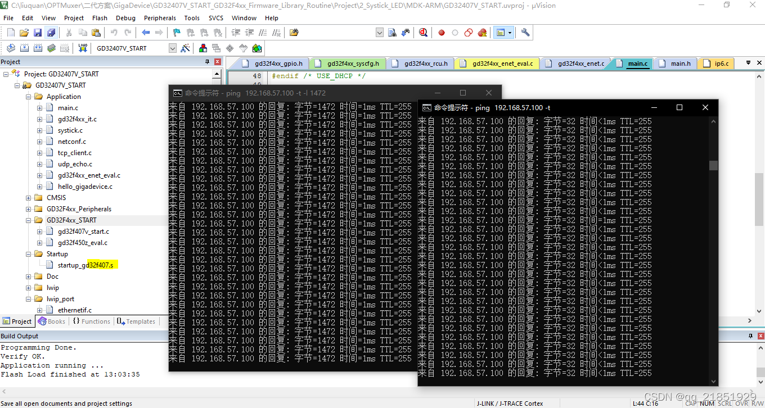Pin the Project panel using the pushpin
Viewport: 765px width, 408px height.
208,62
